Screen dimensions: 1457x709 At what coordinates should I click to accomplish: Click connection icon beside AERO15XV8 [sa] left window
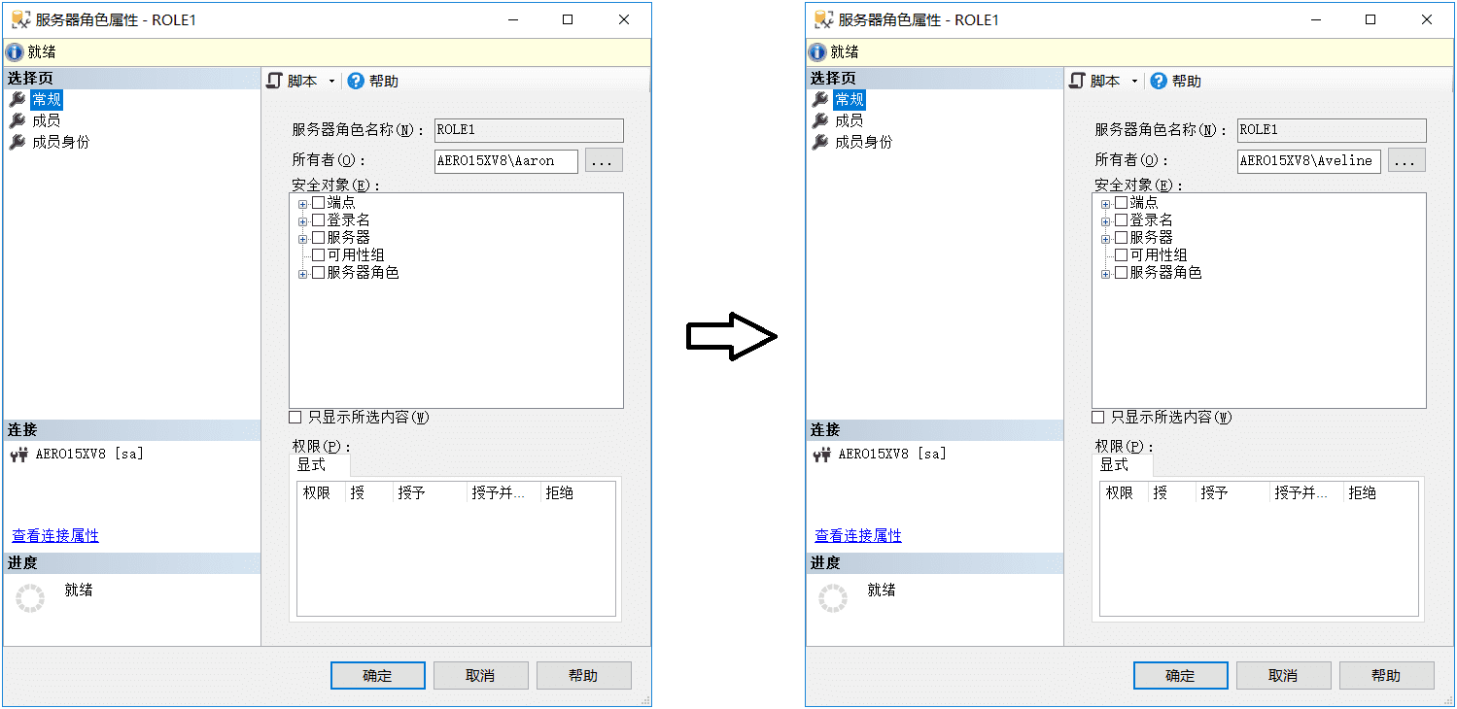18,454
